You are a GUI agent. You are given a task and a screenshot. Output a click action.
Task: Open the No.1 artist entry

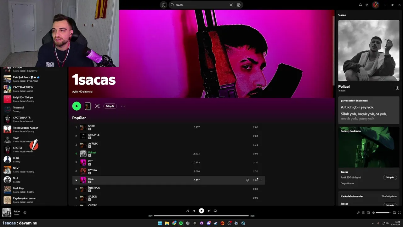(x=35, y=180)
